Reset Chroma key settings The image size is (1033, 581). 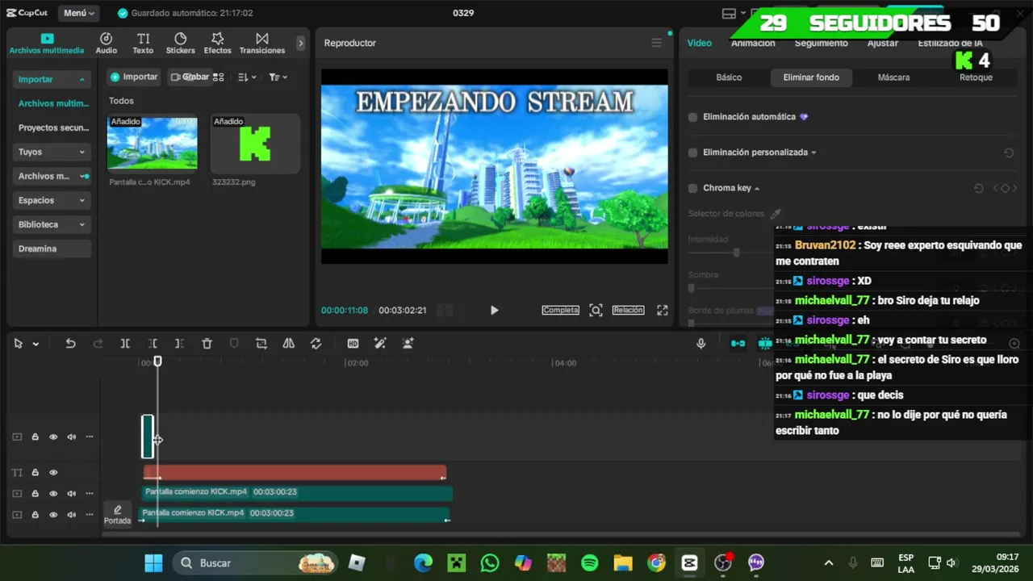(x=978, y=188)
